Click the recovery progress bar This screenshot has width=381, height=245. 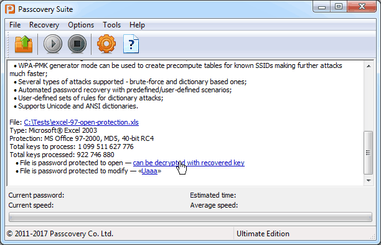pos(190,217)
